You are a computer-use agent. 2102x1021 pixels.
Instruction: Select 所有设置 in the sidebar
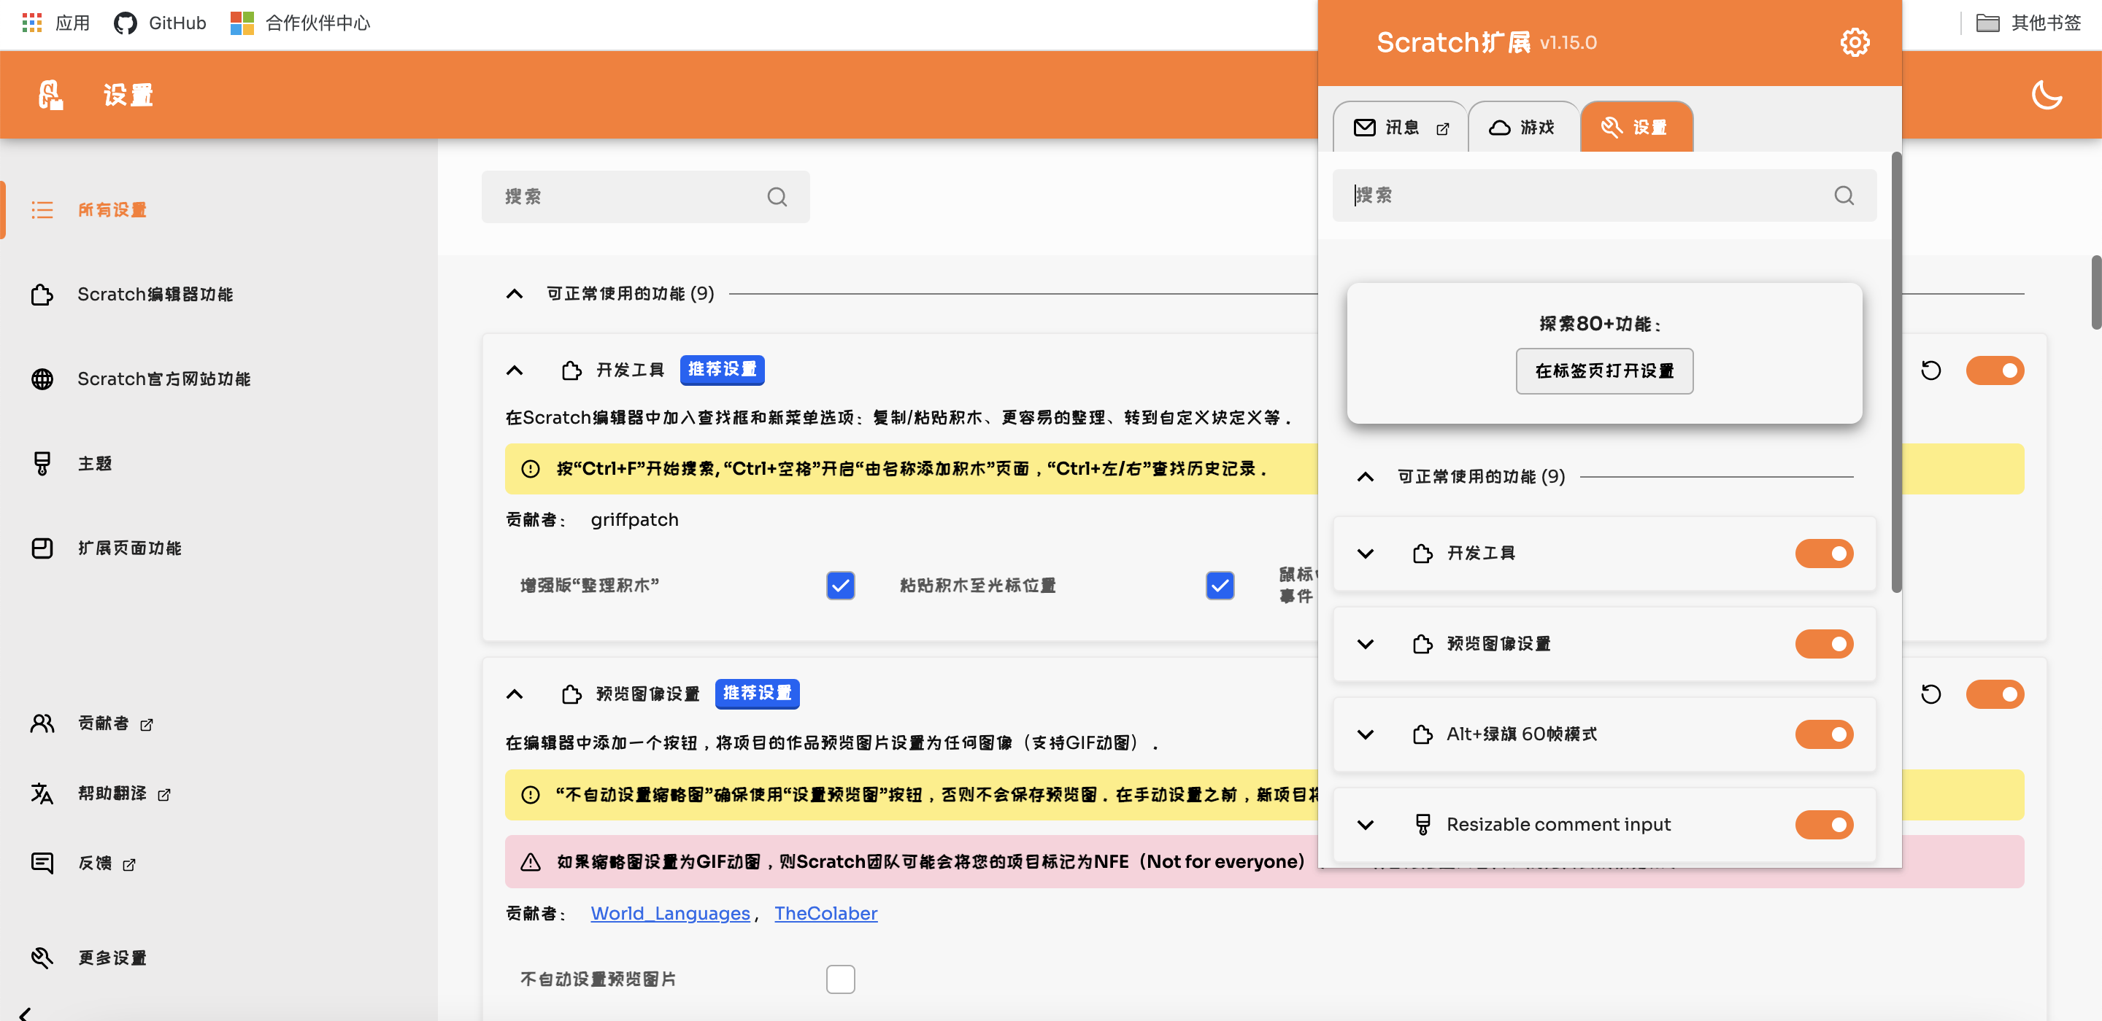[x=219, y=210]
